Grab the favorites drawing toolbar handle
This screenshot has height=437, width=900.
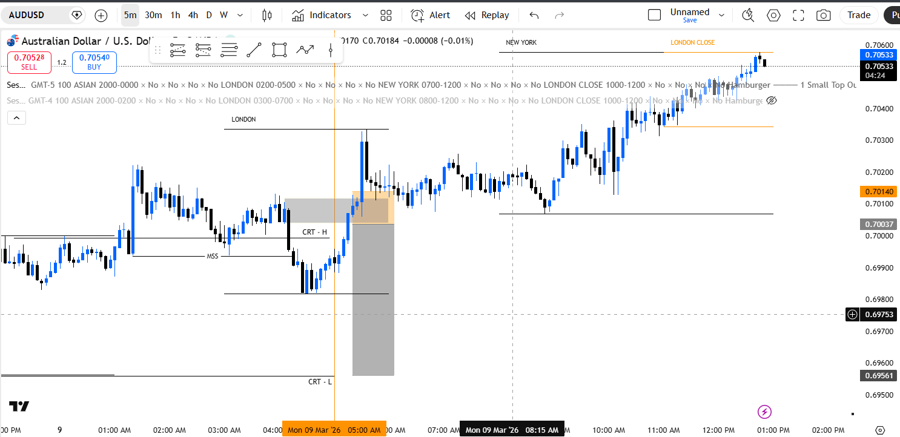point(157,50)
